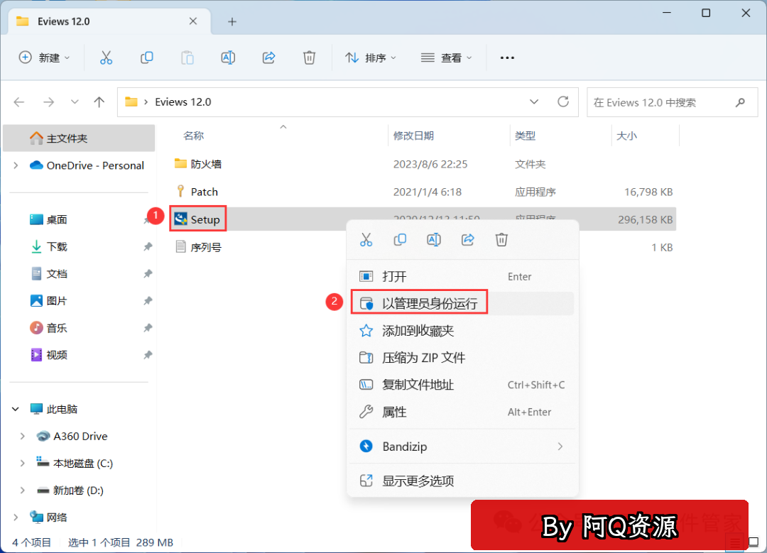
Task: Click Eviews 12.0 in the address bar
Action: click(183, 102)
